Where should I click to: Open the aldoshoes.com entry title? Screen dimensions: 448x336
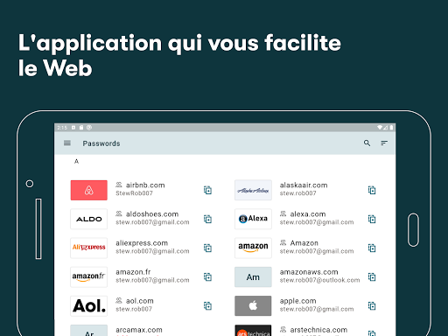click(152, 214)
